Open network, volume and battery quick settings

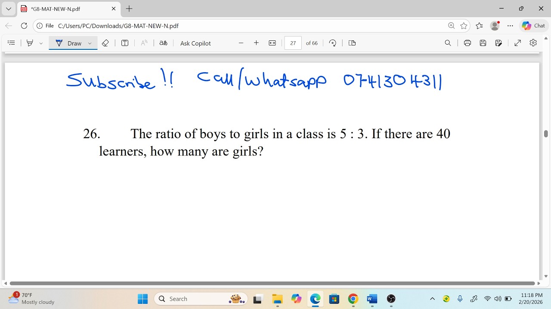point(498,299)
